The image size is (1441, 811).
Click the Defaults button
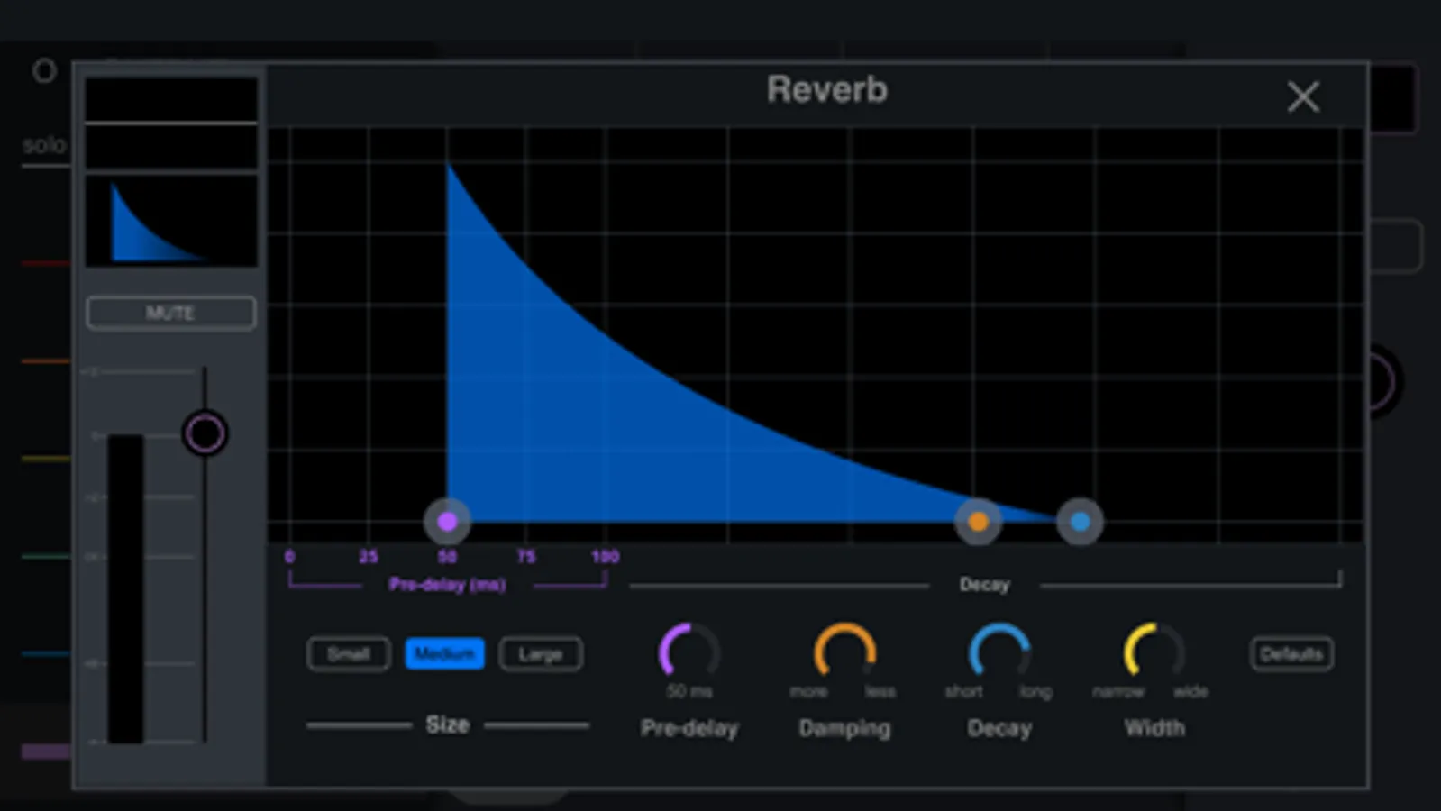point(1291,653)
